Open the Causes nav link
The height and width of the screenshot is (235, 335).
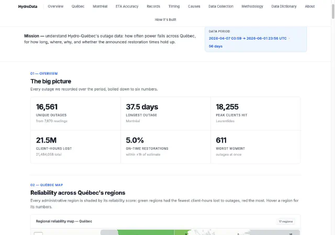point(194,6)
